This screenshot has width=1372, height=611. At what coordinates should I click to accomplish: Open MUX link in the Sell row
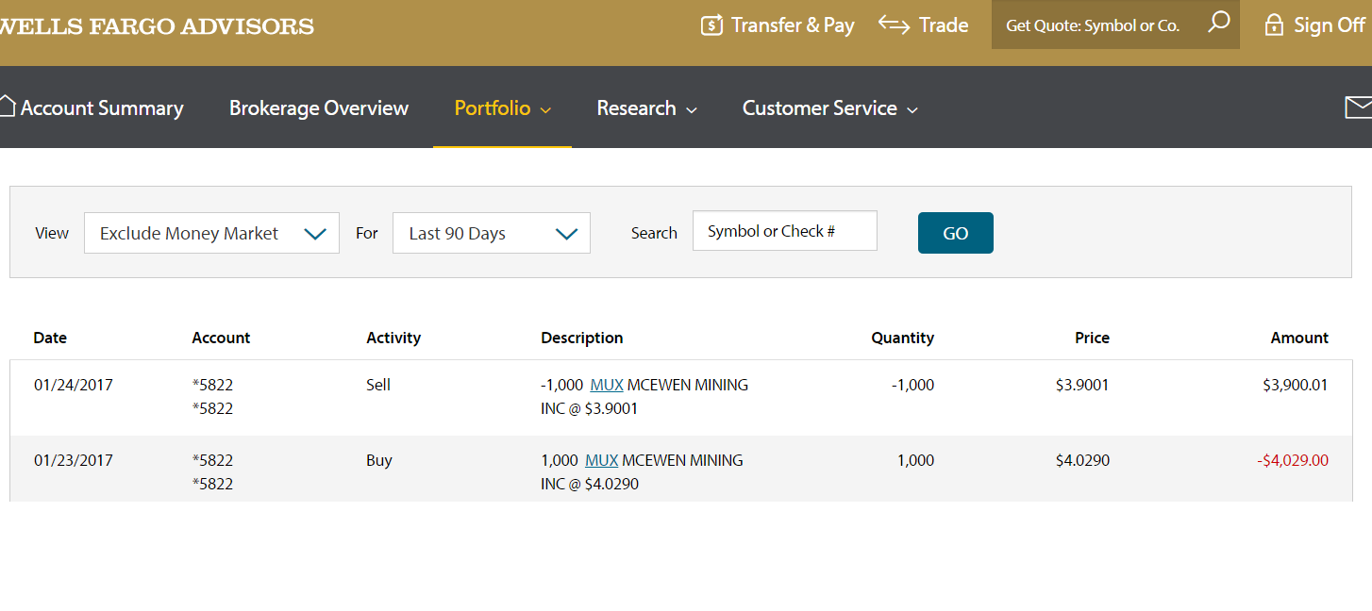pyautogui.click(x=607, y=385)
